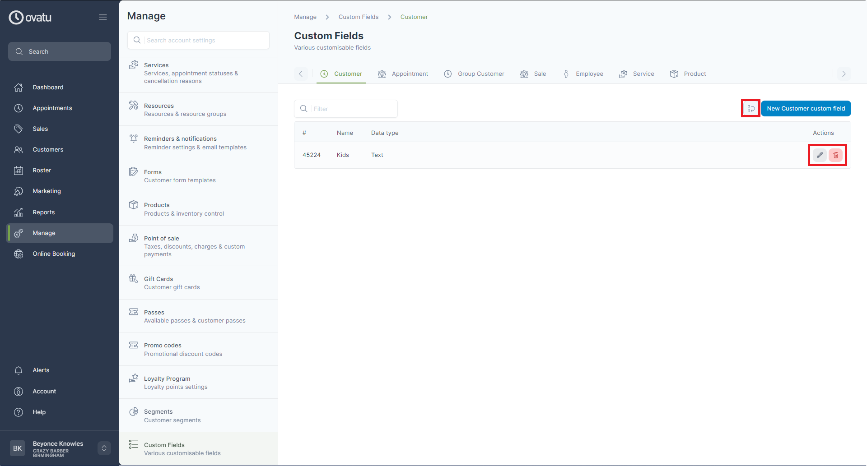
Task: Click Custom Fields breadcrumb link
Action: 359,17
